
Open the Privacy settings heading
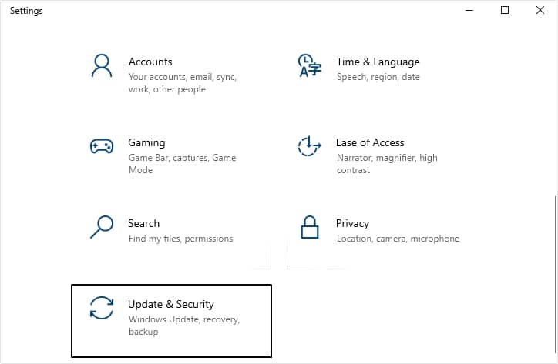352,223
